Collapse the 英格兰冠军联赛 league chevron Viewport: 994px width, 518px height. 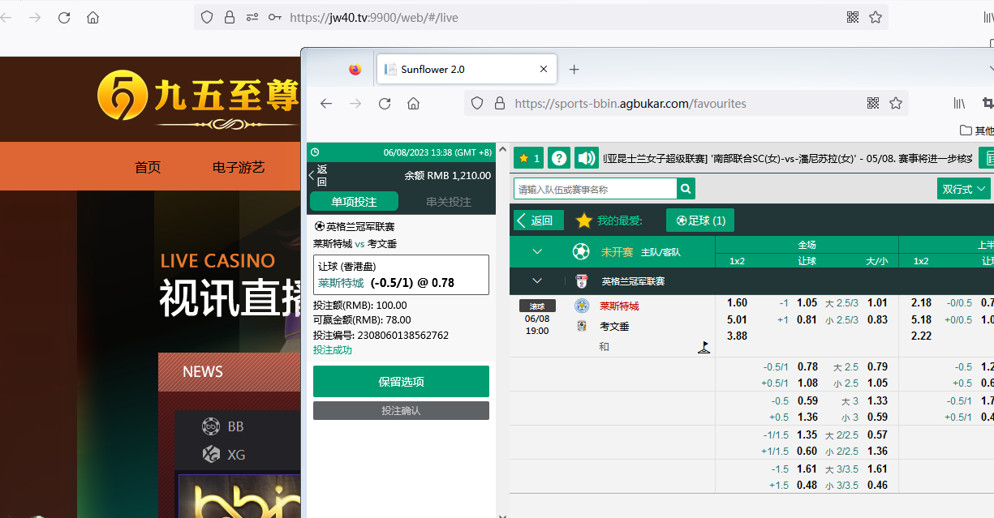click(x=537, y=281)
